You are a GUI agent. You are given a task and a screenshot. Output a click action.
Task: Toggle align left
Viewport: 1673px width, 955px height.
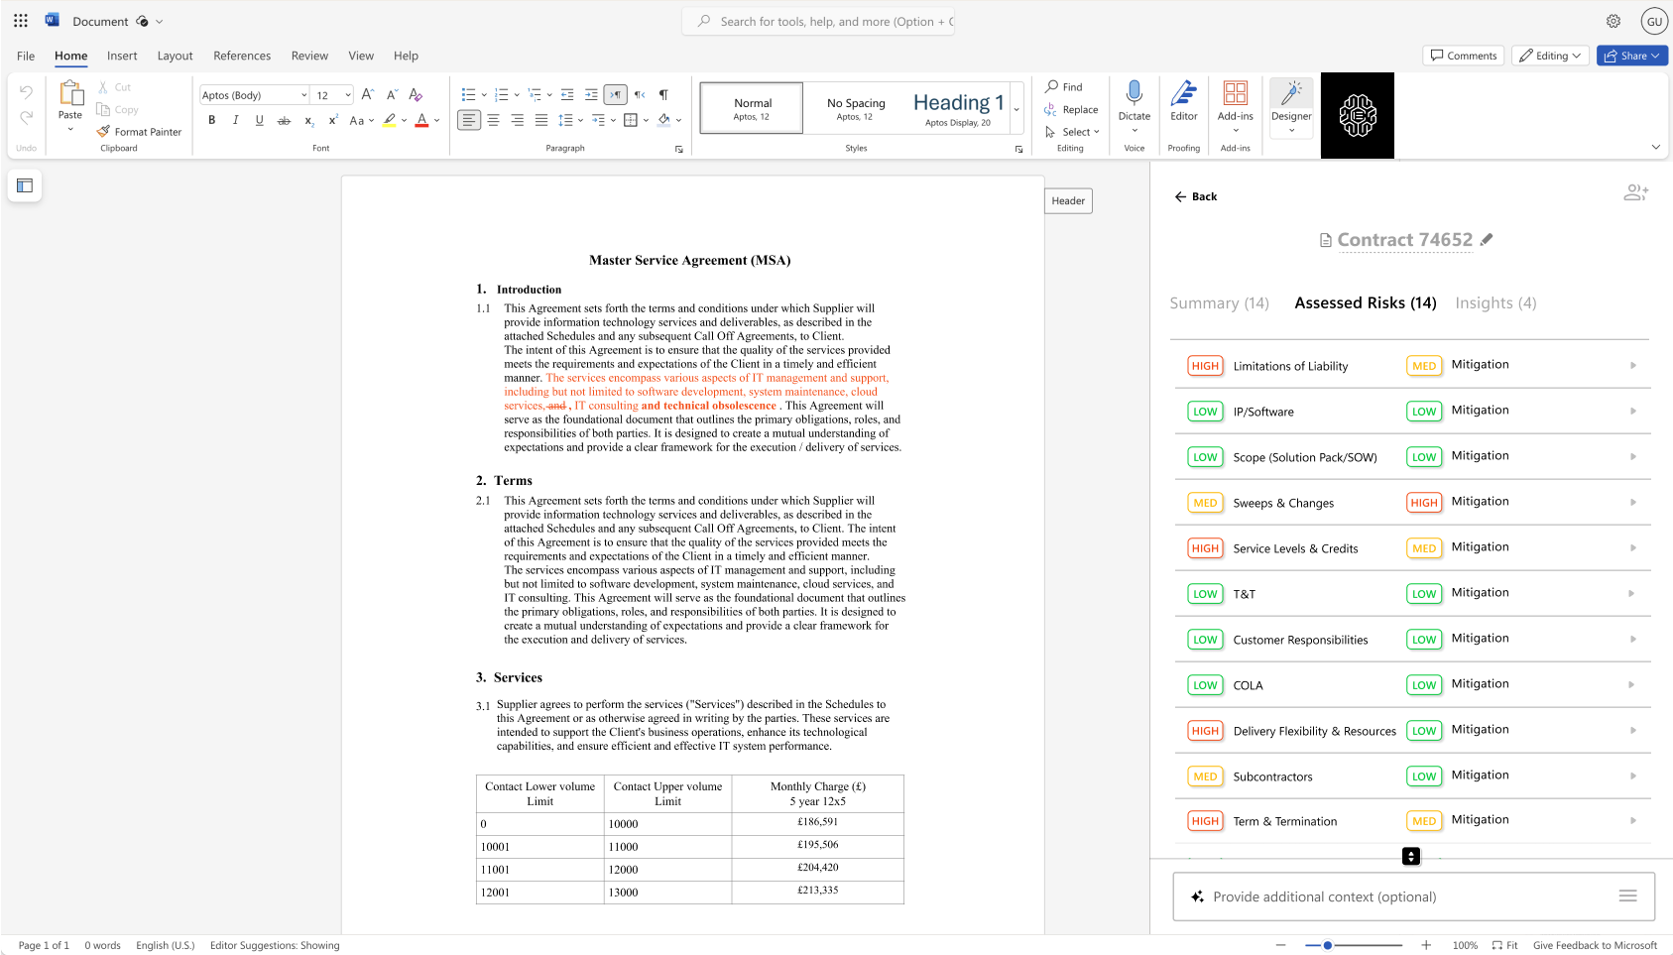(469, 121)
